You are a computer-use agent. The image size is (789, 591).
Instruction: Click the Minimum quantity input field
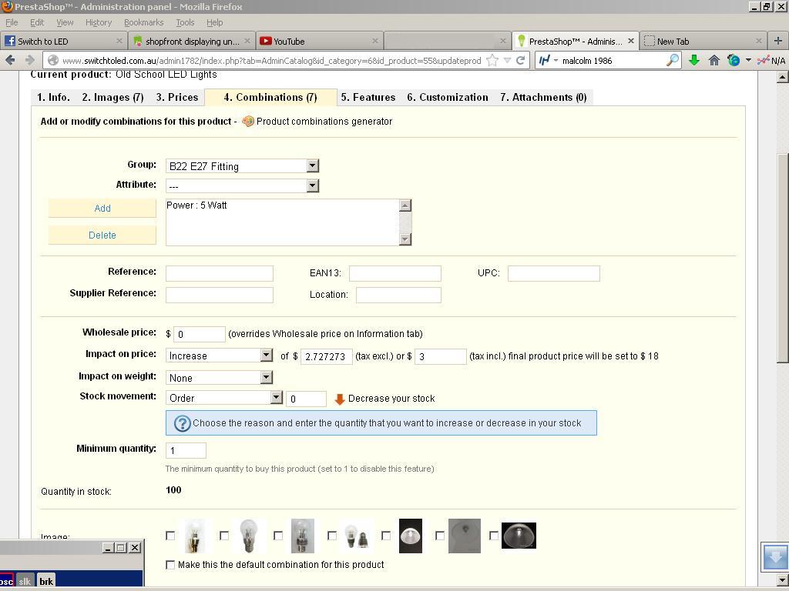click(x=186, y=450)
